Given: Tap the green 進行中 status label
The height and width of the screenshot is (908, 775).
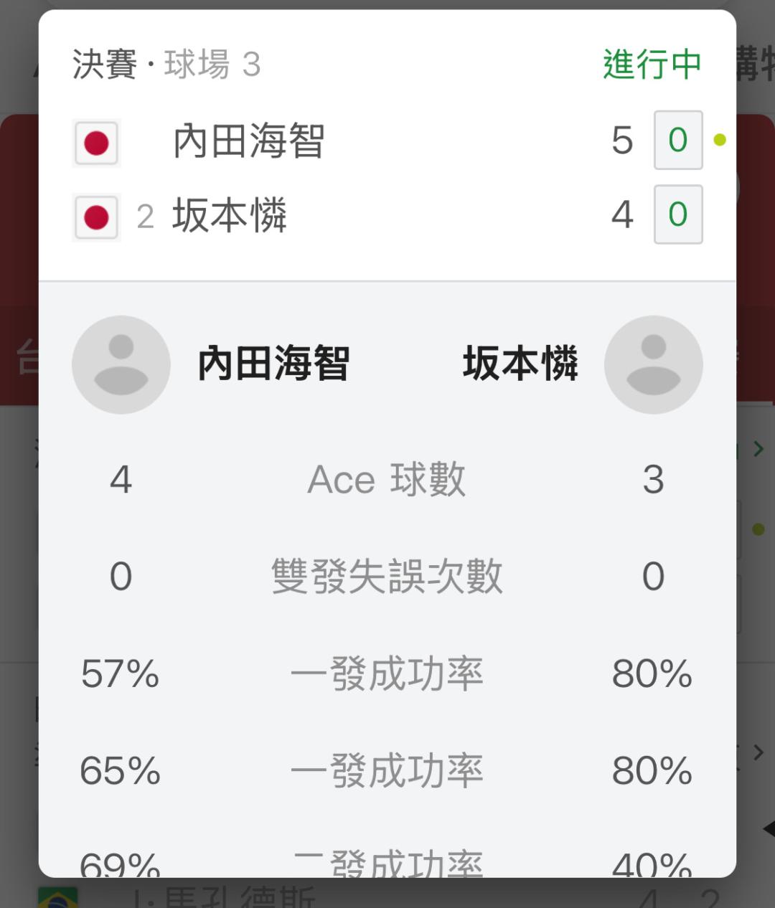Looking at the screenshot, I should [x=652, y=65].
